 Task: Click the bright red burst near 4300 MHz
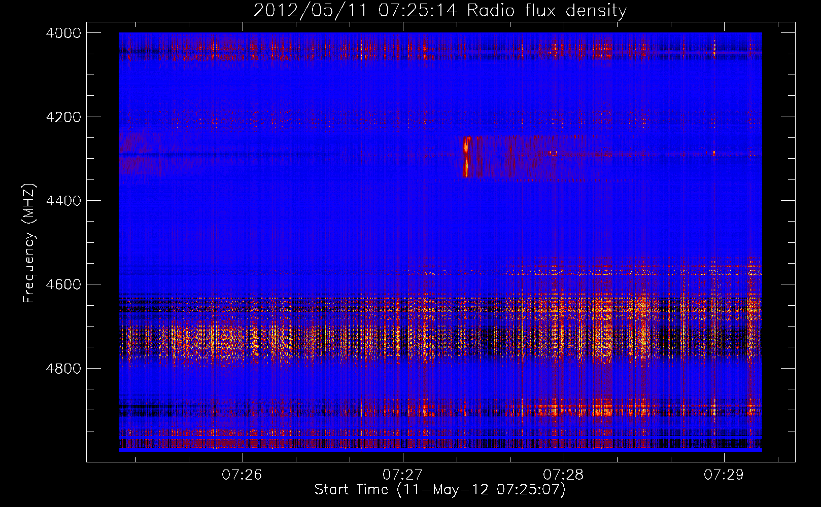(466, 157)
